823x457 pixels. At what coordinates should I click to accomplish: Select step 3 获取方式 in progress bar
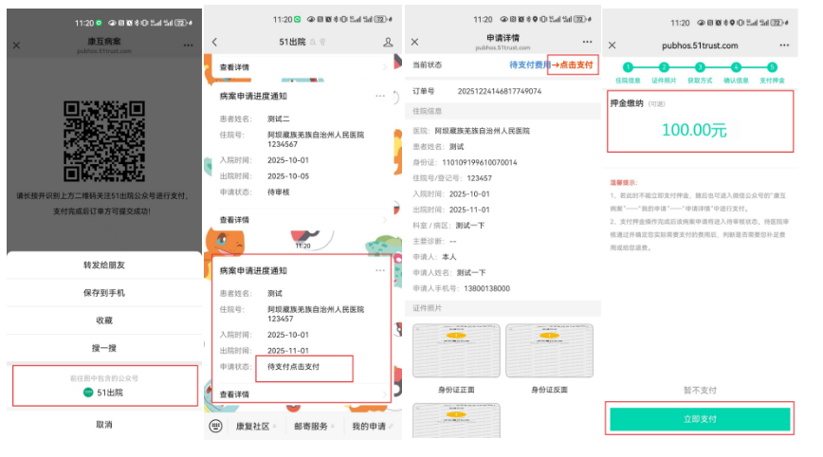(x=700, y=67)
